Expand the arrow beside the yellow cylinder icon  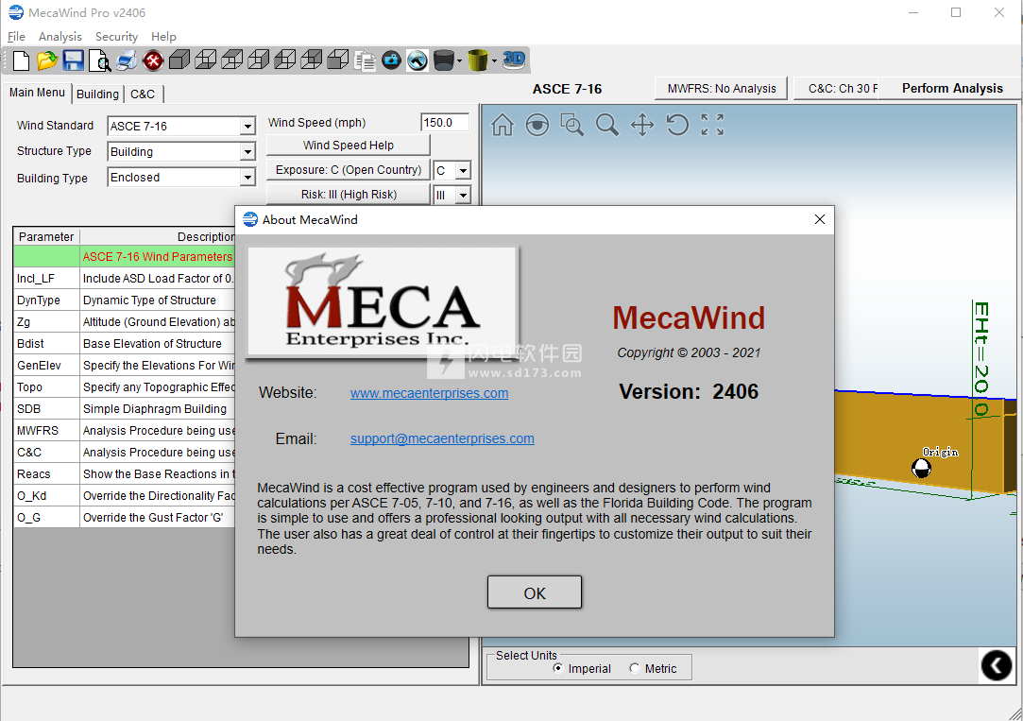tap(495, 61)
